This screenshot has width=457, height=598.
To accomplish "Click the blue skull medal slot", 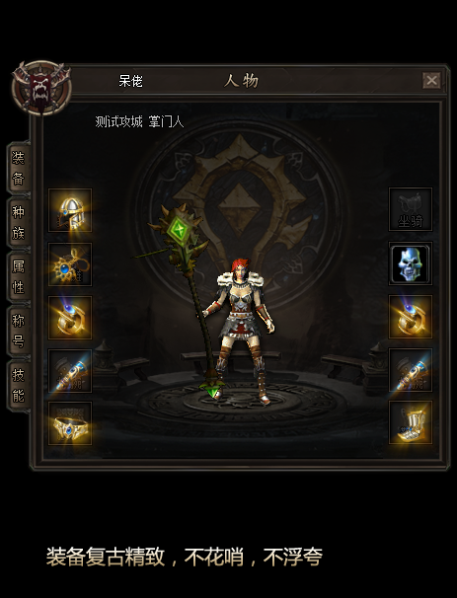I will pyautogui.click(x=411, y=263).
